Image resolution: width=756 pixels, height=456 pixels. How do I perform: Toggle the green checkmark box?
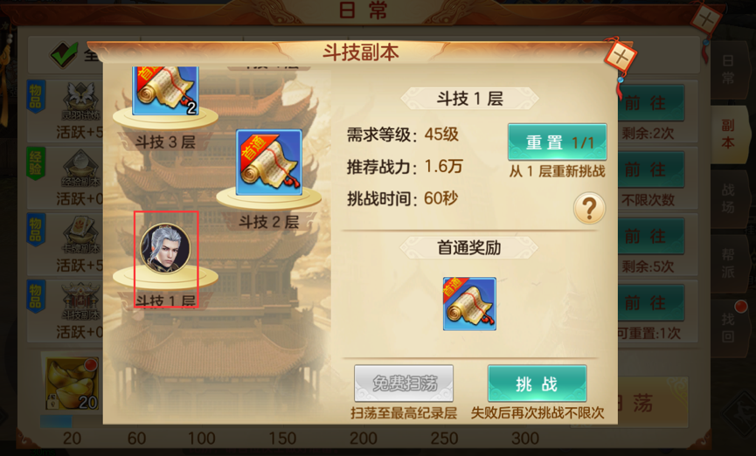tap(64, 54)
